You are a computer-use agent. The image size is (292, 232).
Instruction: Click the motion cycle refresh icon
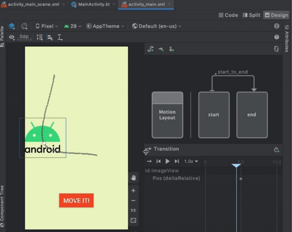(x=276, y=49)
